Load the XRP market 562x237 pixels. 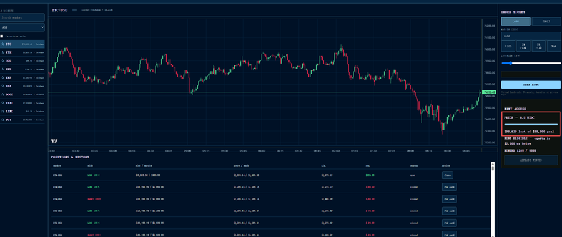[22, 77]
